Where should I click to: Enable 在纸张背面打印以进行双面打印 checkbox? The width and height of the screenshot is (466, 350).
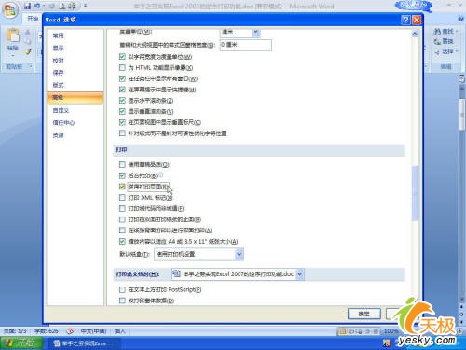pos(122,231)
